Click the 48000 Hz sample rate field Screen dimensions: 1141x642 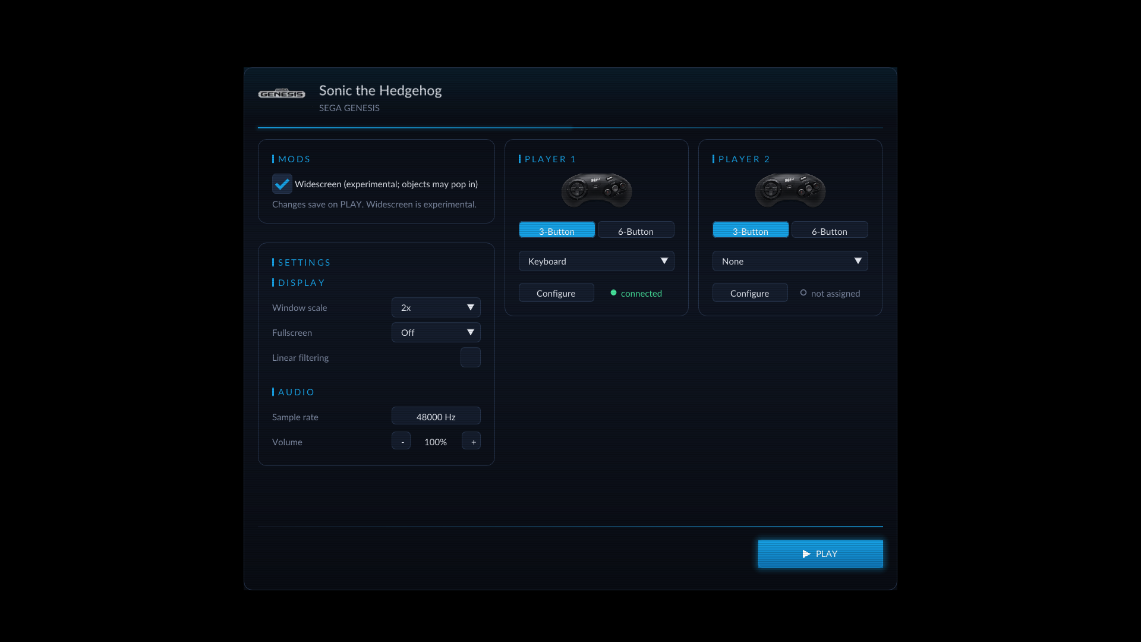pyautogui.click(x=436, y=417)
